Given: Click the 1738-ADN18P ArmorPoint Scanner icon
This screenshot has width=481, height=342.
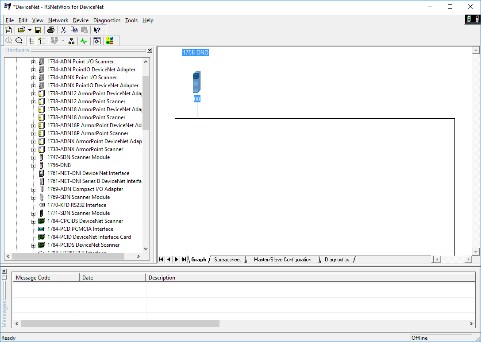Looking at the screenshot, I should [x=42, y=133].
